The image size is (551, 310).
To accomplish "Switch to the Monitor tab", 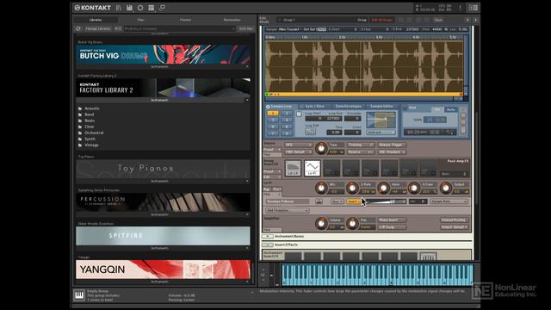I will coord(186,20).
